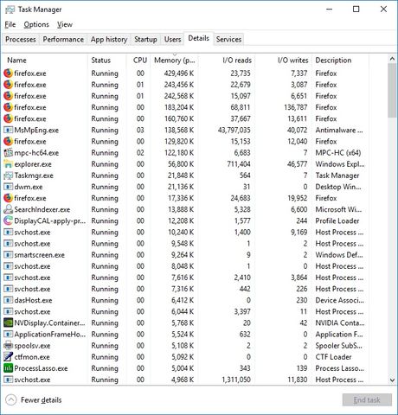398x415 pixels.
Task: Click the ctfmon.exe pen icon
Action: [8, 357]
